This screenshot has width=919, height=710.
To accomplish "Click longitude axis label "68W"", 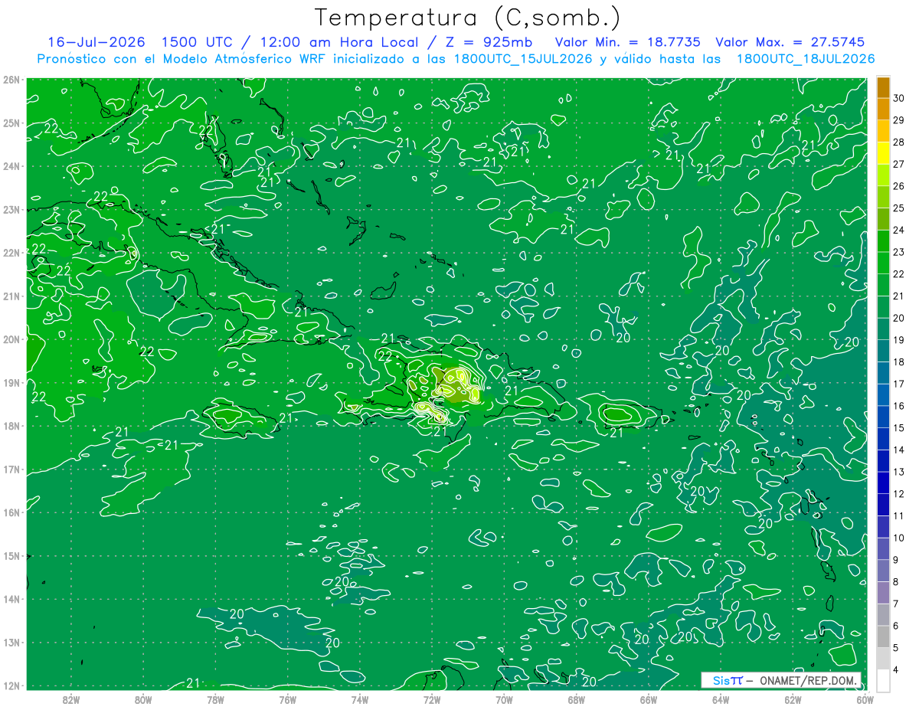I will tap(577, 699).
